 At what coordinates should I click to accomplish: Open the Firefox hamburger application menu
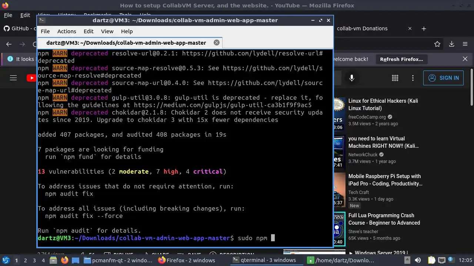(x=465, y=44)
